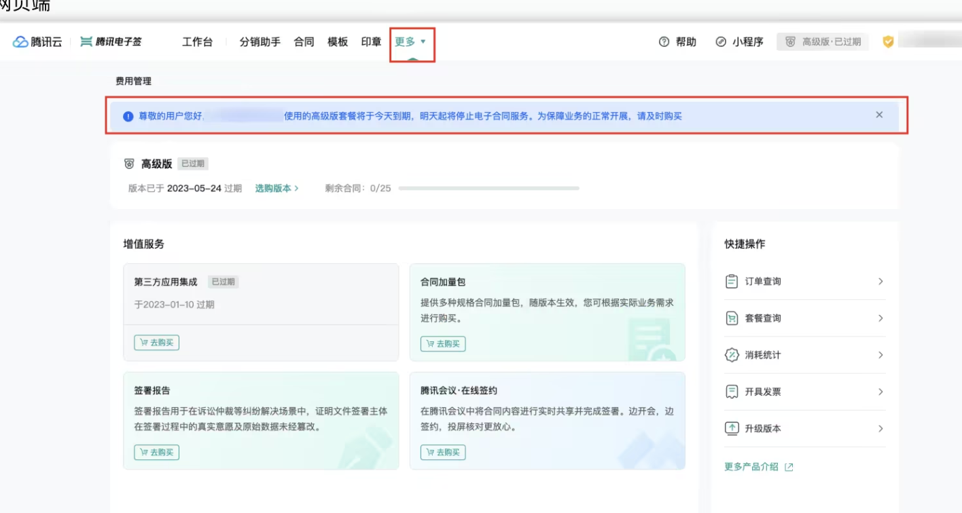Open the 更多 dropdown menu
The height and width of the screenshot is (513, 962).
pyautogui.click(x=411, y=41)
